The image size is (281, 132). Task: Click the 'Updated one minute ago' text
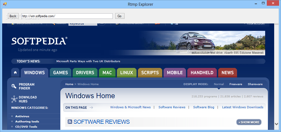point(37,50)
